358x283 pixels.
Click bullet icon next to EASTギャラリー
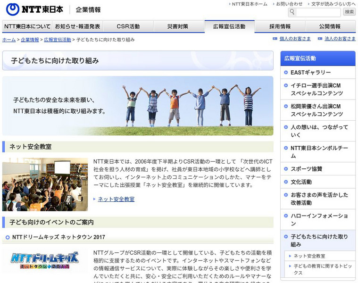pyautogui.click(x=286, y=72)
